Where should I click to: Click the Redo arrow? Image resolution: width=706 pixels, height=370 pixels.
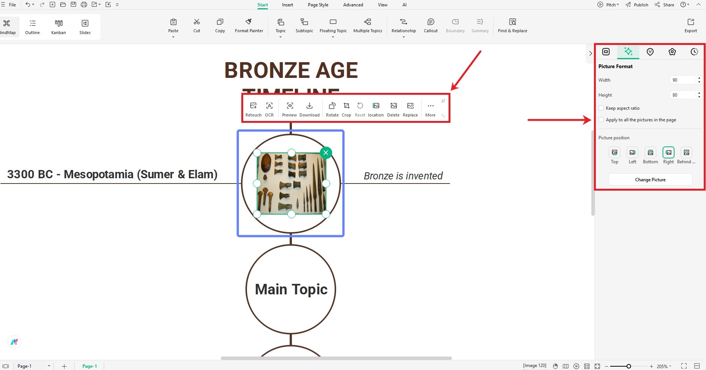tap(42, 4)
